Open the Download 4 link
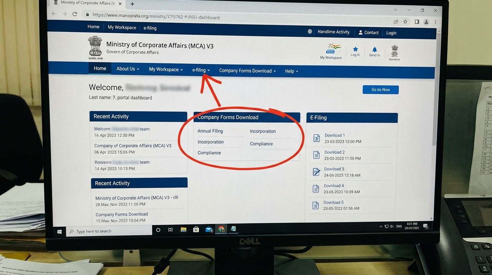Viewport: 492px width, 275px height. pos(334,186)
